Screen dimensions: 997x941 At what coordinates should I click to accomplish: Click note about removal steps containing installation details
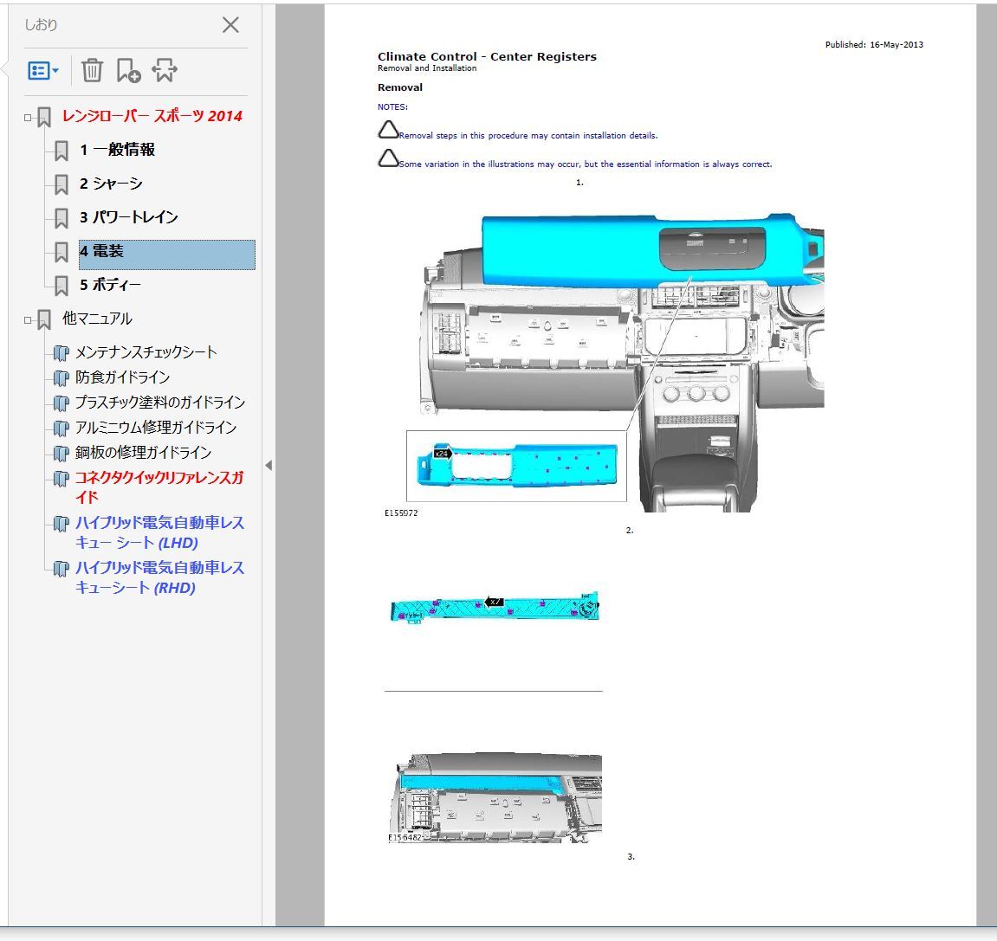(528, 135)
